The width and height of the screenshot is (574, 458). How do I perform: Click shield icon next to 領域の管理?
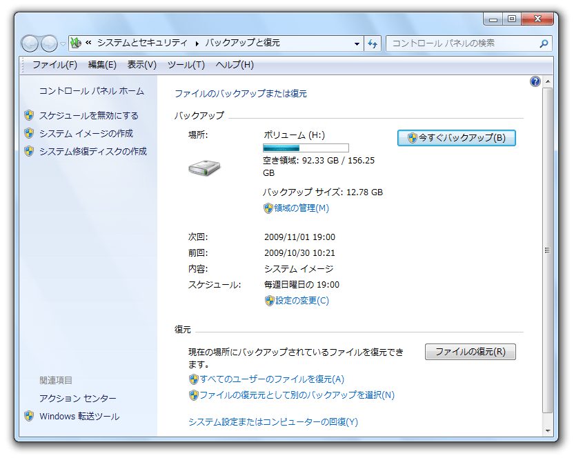pos(268,208)
